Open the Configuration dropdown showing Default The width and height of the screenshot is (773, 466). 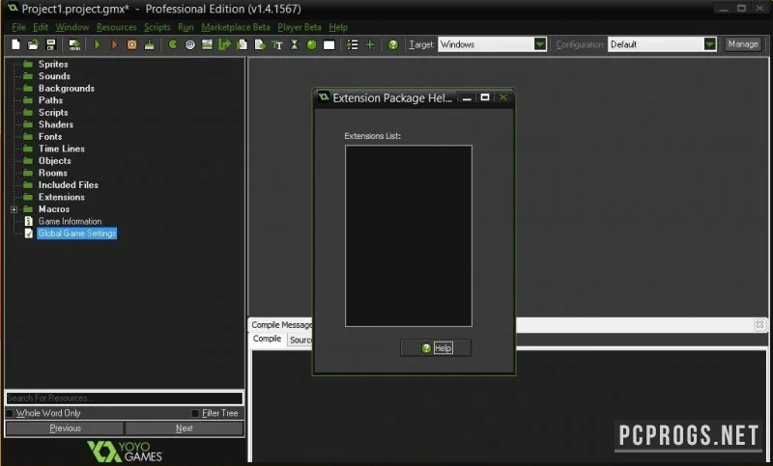[x=710, y=44]
